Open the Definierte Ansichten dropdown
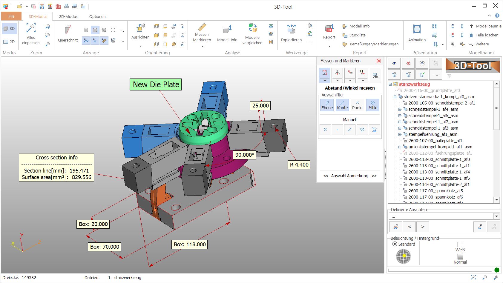 click(x=496, y=216)
